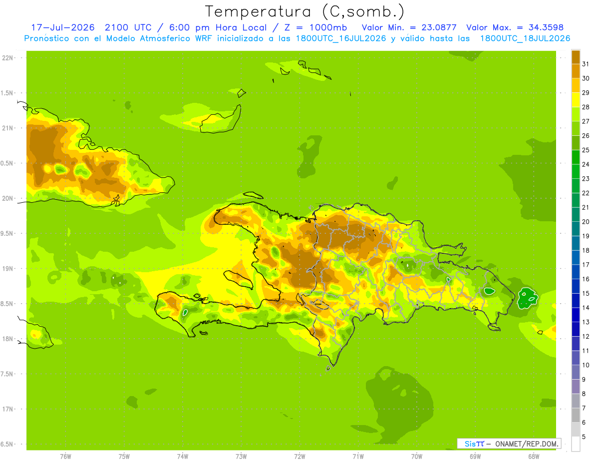599x463 pixels.
Task: Click the 69W longitude label
Action: (x=475, y=456)
